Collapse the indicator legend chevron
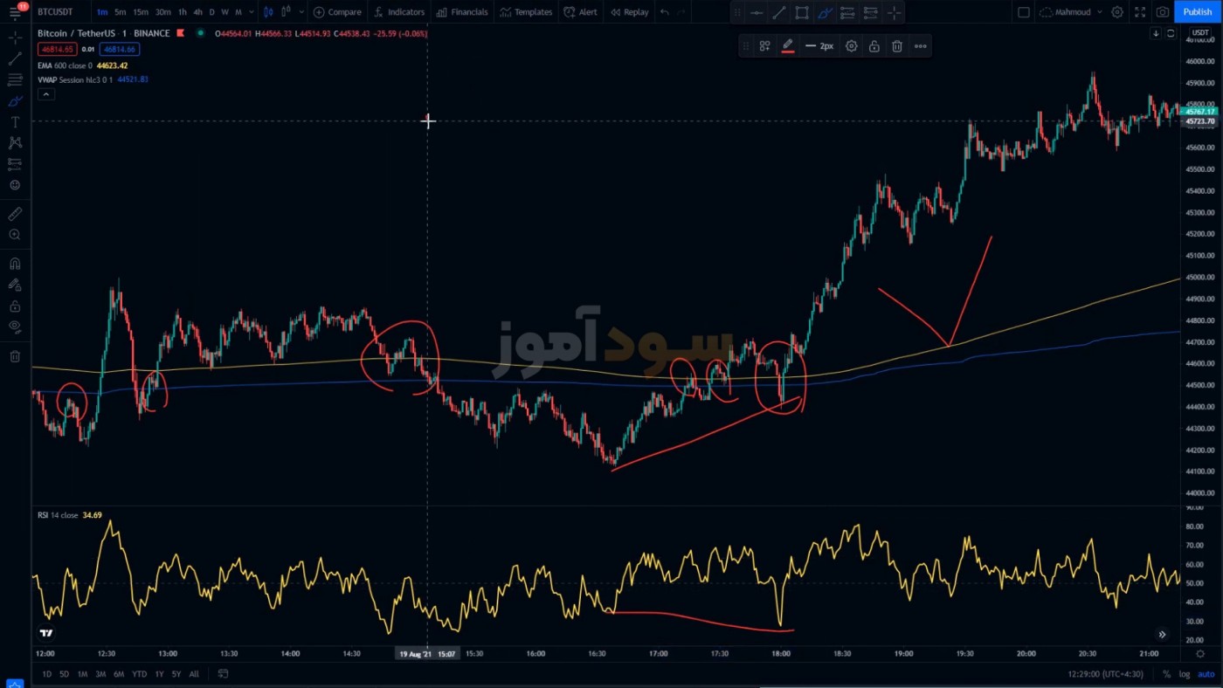The width and height of the screenshot is (1223, 688). [x=46, y=93]
